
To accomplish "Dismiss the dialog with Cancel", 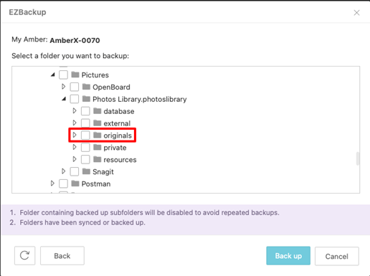I will point(336,256).
